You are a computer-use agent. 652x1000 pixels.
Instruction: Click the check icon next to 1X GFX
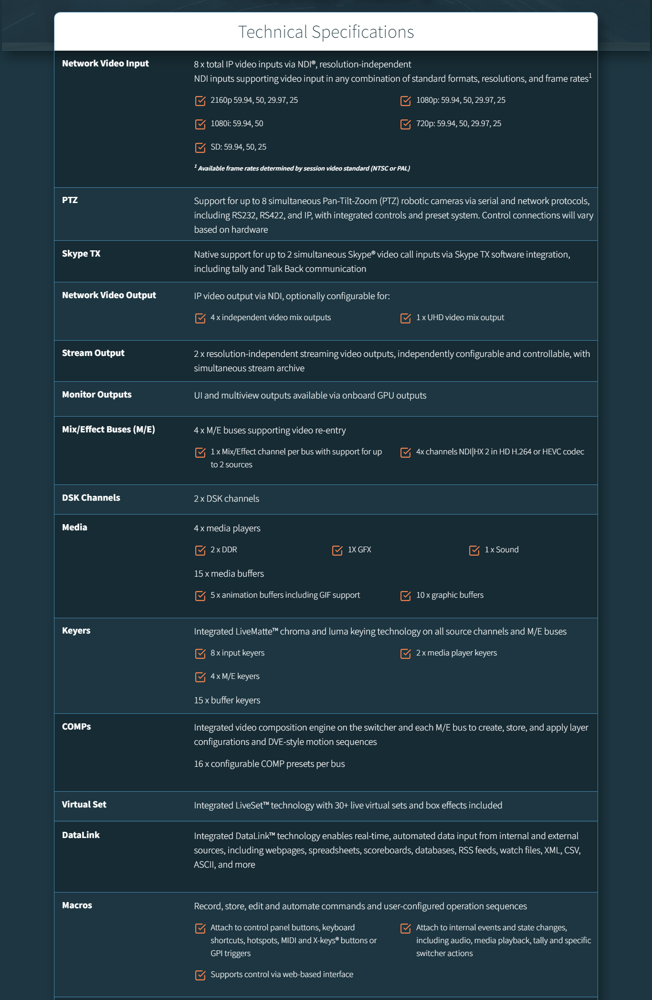[337, 550]
